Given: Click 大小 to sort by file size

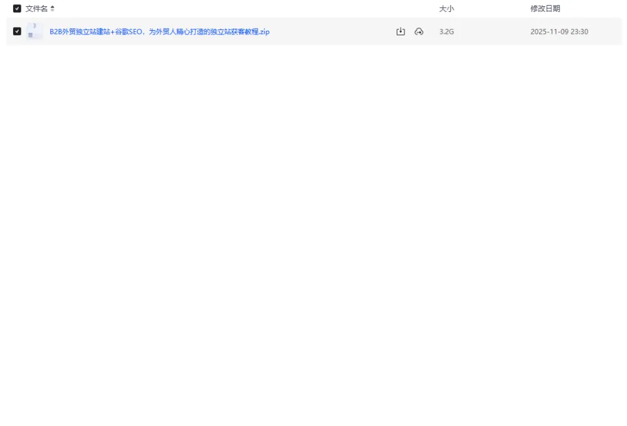Looking at the screenshot, I should [x=445, y=9].
